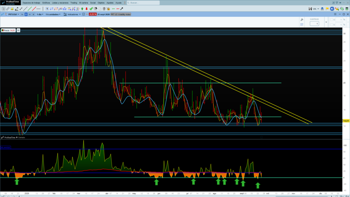
Task: Click the yellow flag icon
Action: [327, 9]
